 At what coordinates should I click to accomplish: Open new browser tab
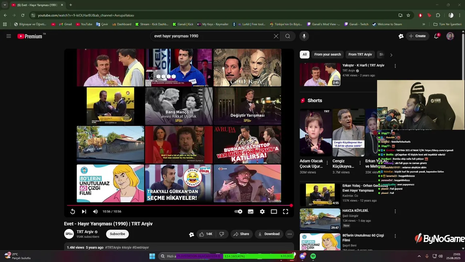[x=70, y=5]
